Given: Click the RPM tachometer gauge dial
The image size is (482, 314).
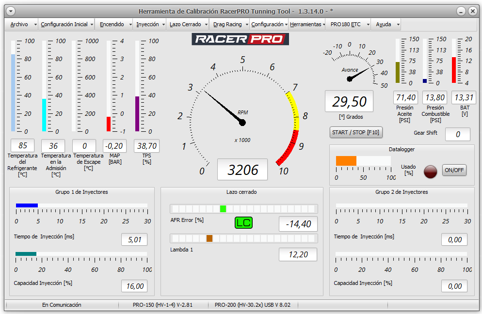Looking at the screenshot, I should (242, 116).
